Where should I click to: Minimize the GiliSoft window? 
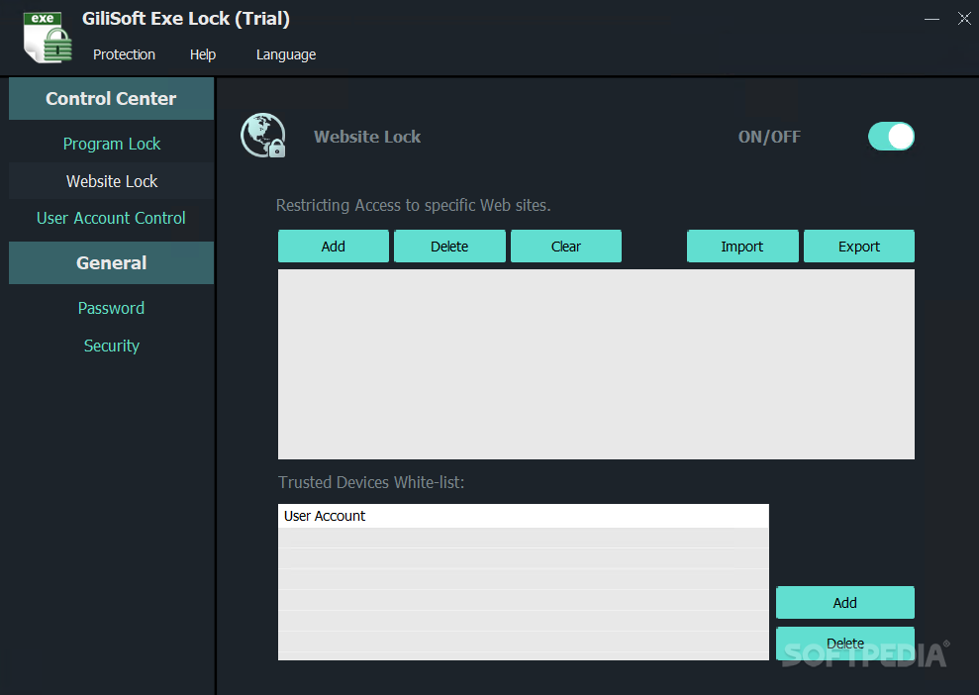tap(931, 19)
